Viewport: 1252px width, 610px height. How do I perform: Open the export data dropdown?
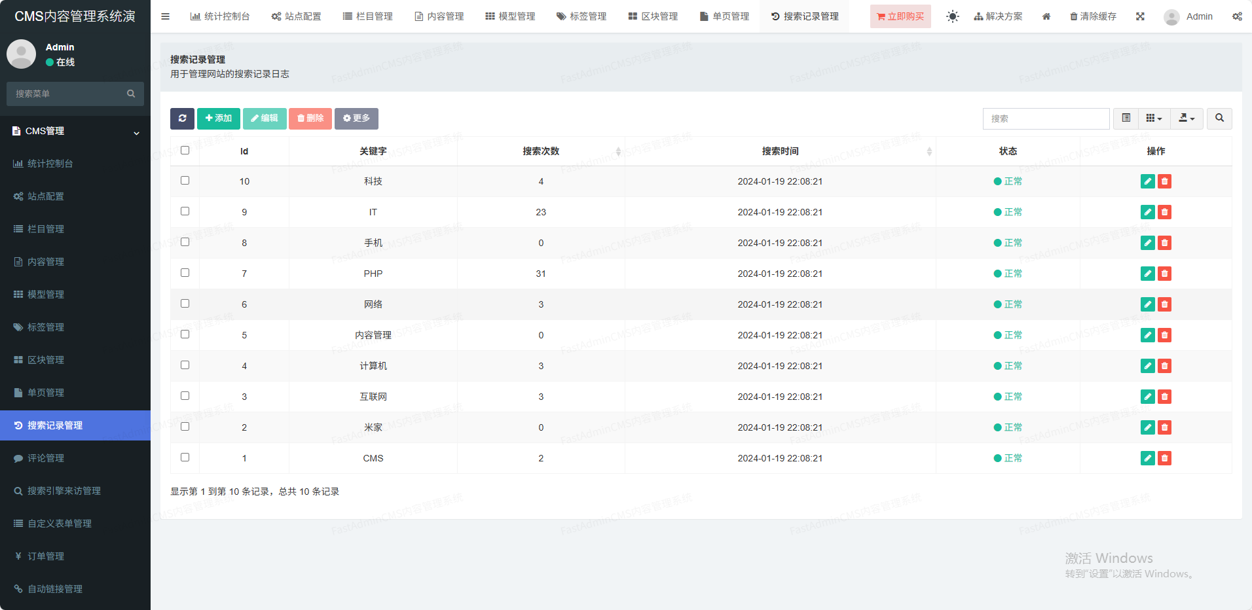click(1187, 118)
